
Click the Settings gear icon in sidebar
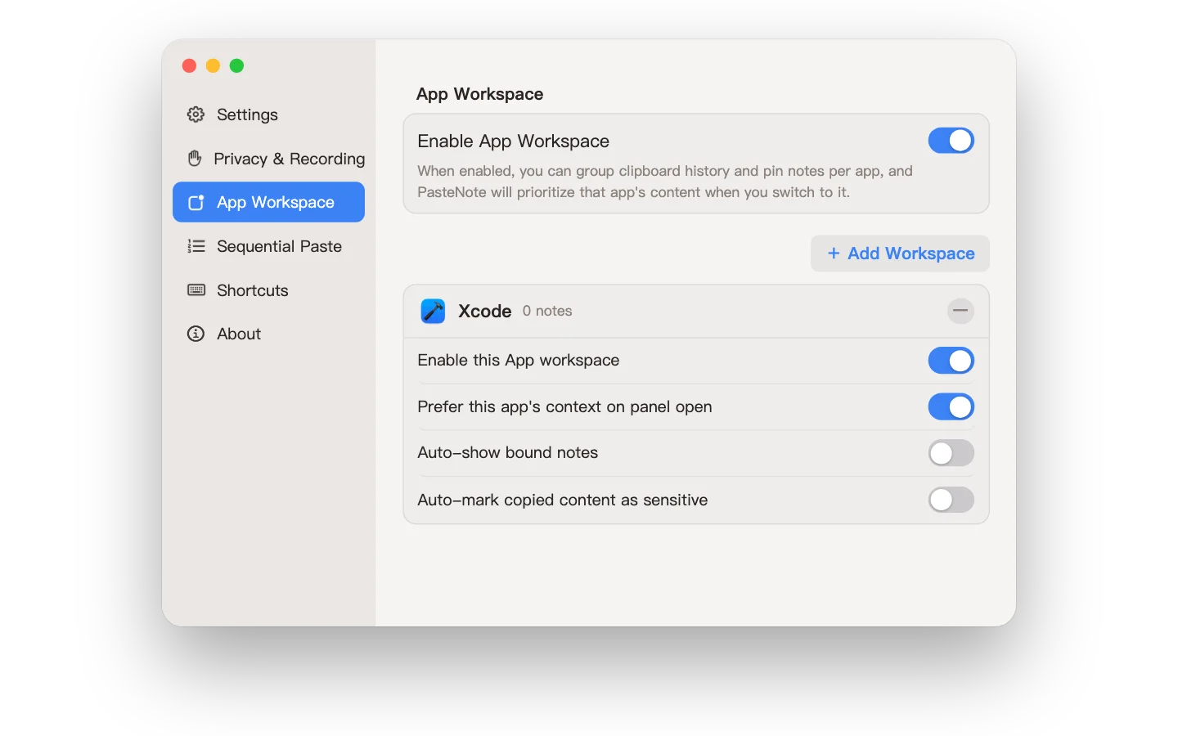(x=196, y=114)
